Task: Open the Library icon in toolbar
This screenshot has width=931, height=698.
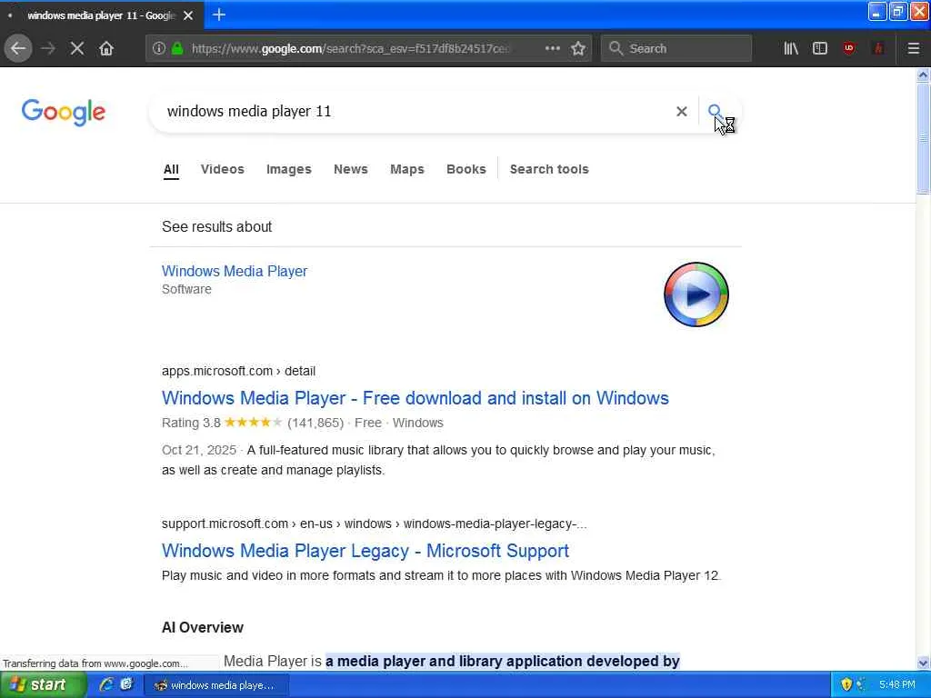Action: pos(791,48)
